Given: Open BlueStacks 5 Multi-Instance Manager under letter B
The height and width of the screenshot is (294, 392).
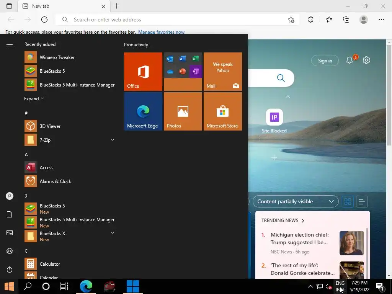Looking at the screenshot, I should click(x=70, y=222).
